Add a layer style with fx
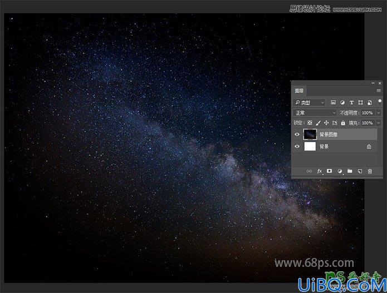 point(320,171)
